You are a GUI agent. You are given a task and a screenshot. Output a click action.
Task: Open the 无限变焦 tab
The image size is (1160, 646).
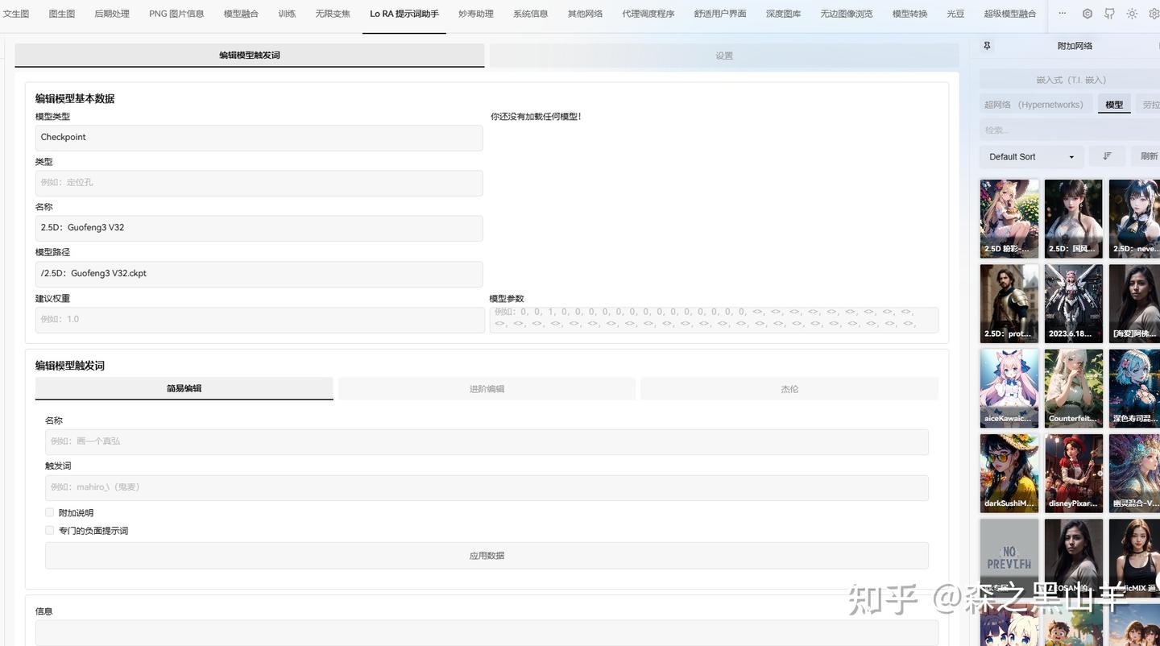point(333,14)
